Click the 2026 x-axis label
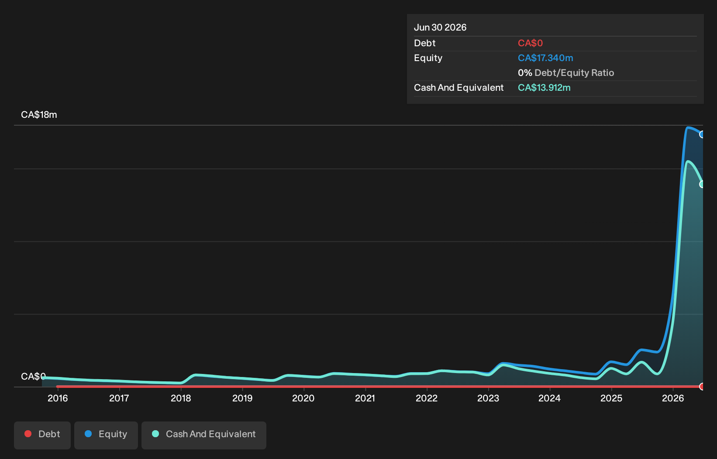 coord(673,398)
